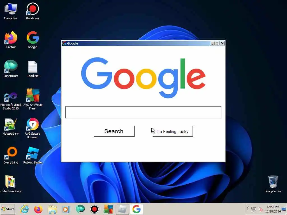Select Microsoft Visual Studio 2010 shortcut

(x=11, y=101)
